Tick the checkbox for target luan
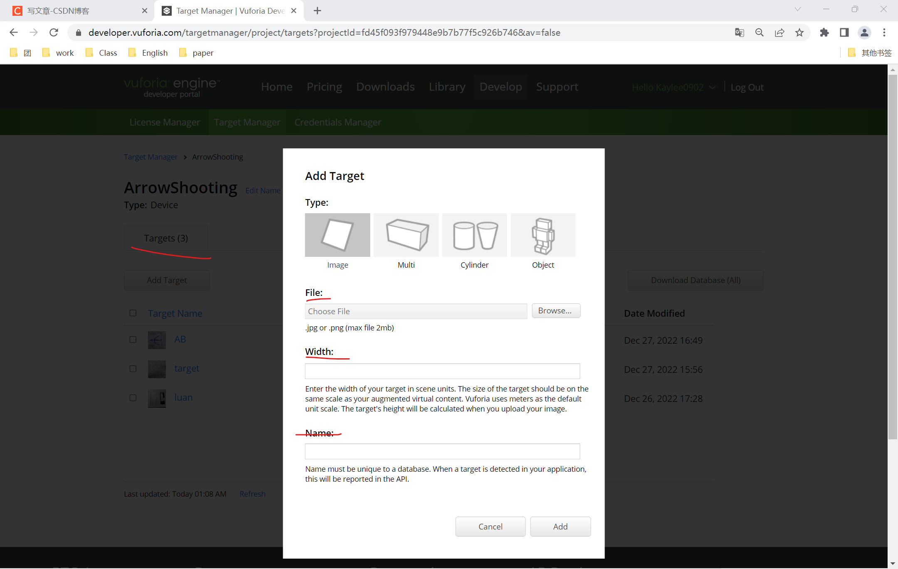Screen dimensions: 898x569 133,398
